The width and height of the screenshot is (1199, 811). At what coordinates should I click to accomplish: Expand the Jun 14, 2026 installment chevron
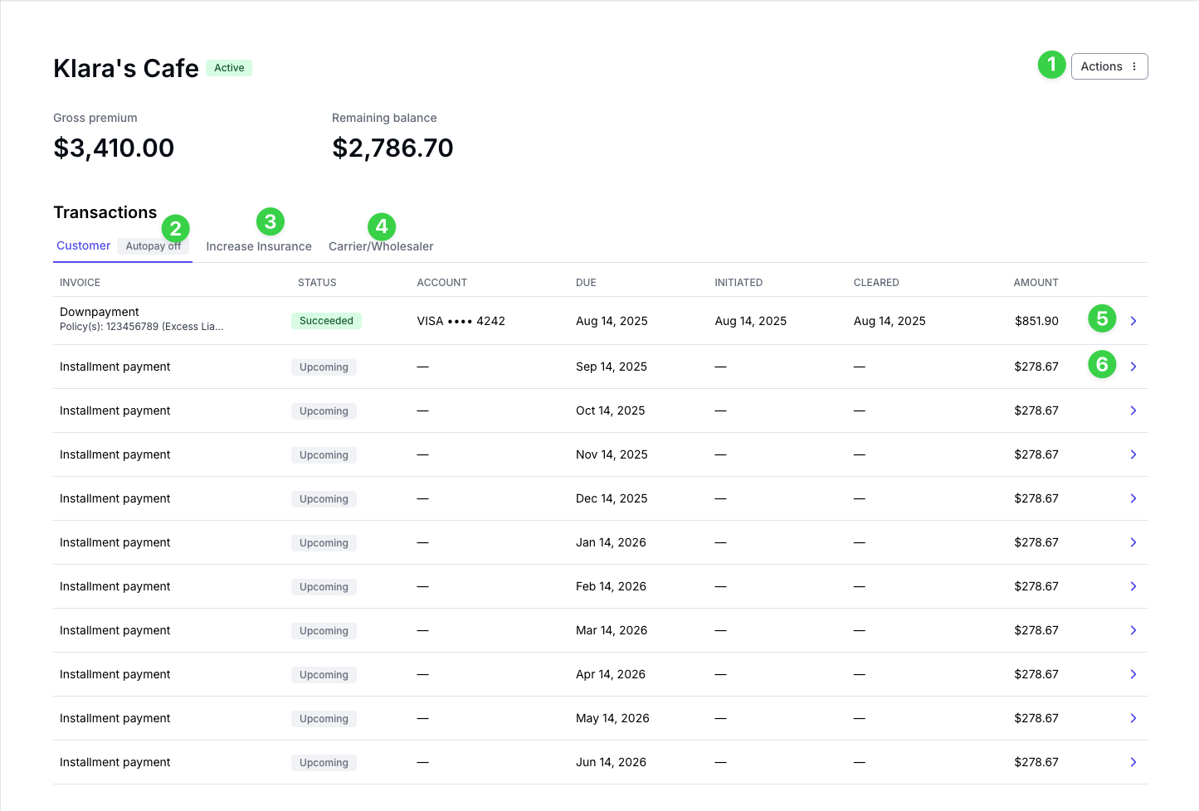pyautogui.click(x=1133, y=762)
